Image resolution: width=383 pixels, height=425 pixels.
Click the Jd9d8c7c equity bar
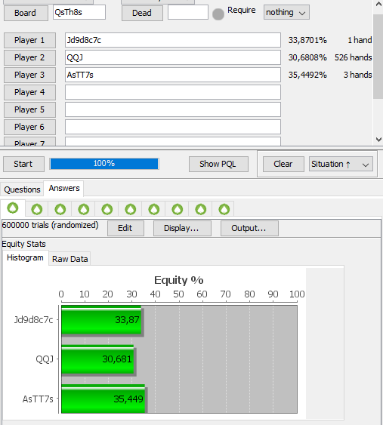[x=102, y=320]
